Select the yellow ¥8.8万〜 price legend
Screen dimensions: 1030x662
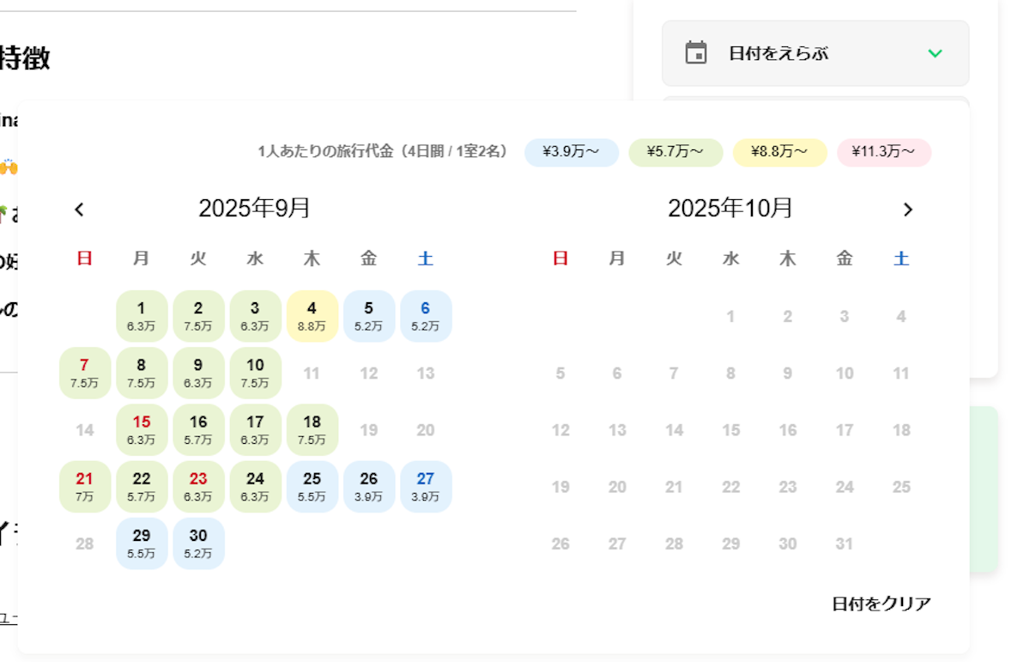[779, 152]
